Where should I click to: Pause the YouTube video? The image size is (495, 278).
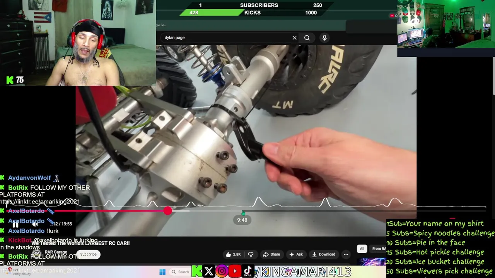[x=15, y=224]
